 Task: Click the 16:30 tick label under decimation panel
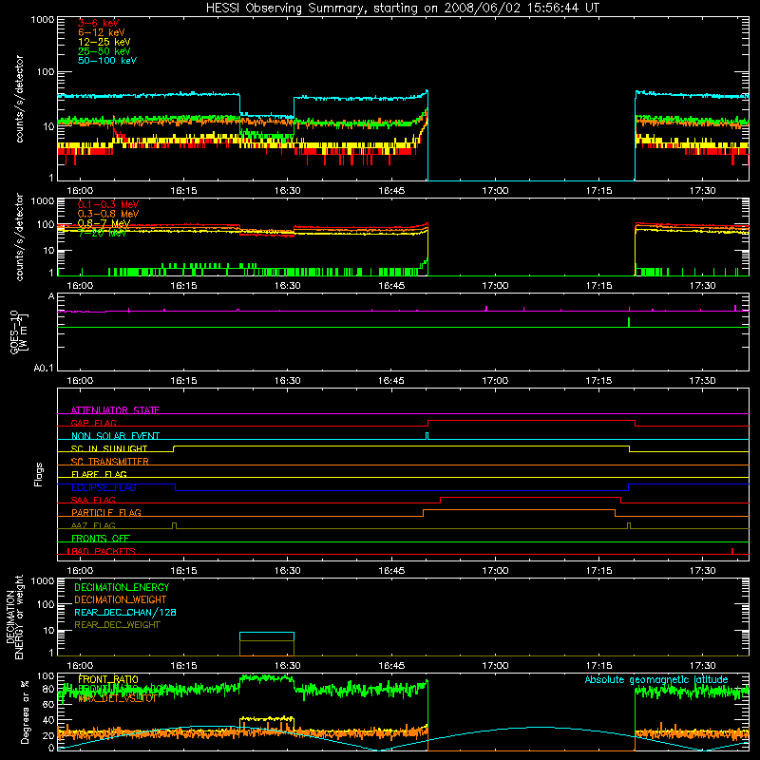288,666
